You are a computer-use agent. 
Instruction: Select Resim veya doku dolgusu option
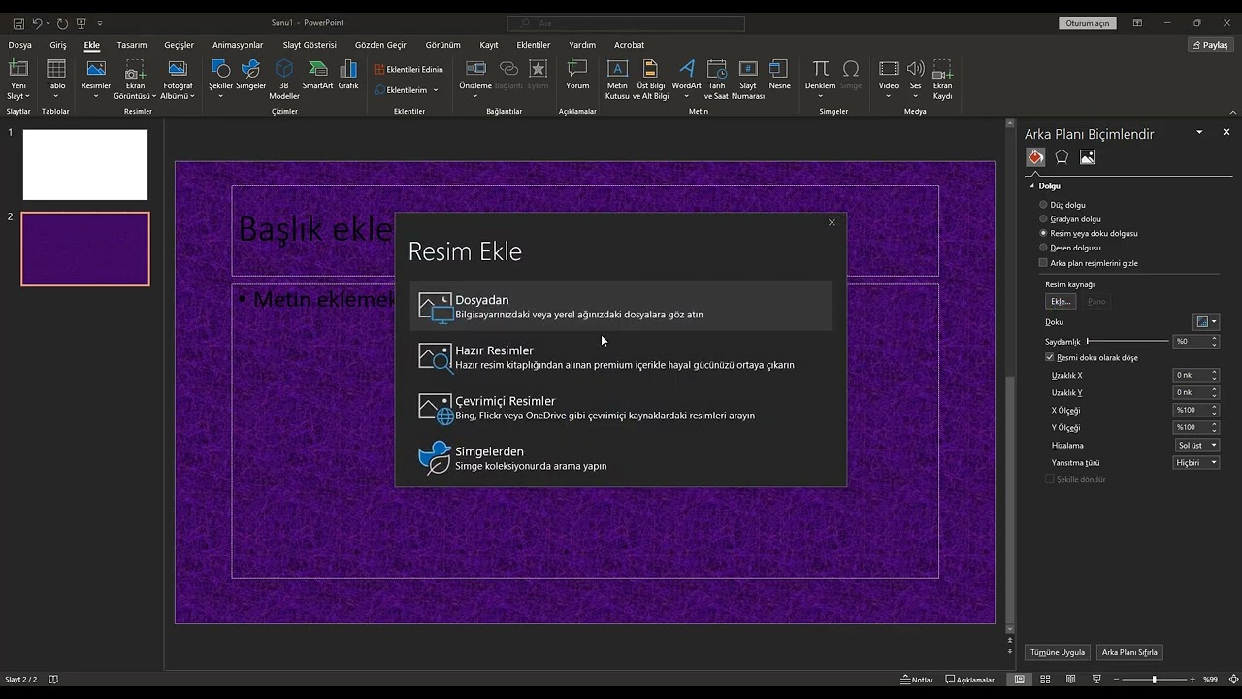[x=1044, y=233]
